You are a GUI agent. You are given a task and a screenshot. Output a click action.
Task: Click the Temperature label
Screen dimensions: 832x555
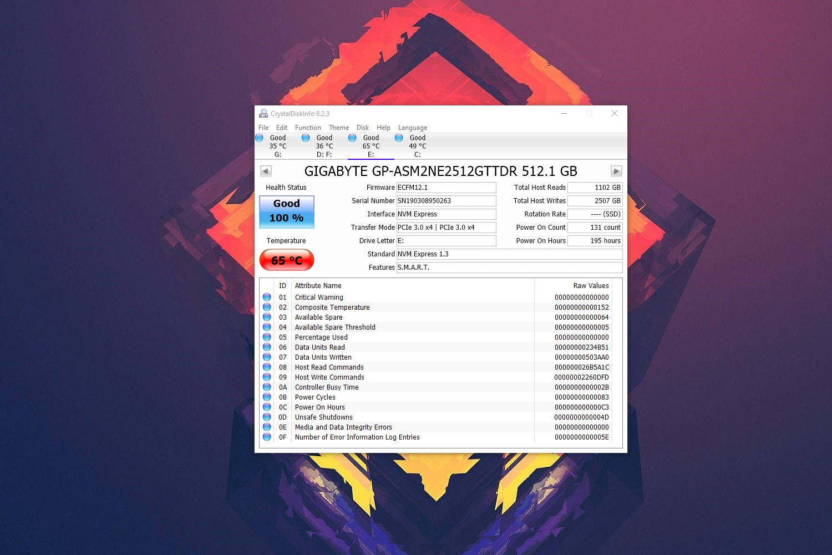coord(286,241)
